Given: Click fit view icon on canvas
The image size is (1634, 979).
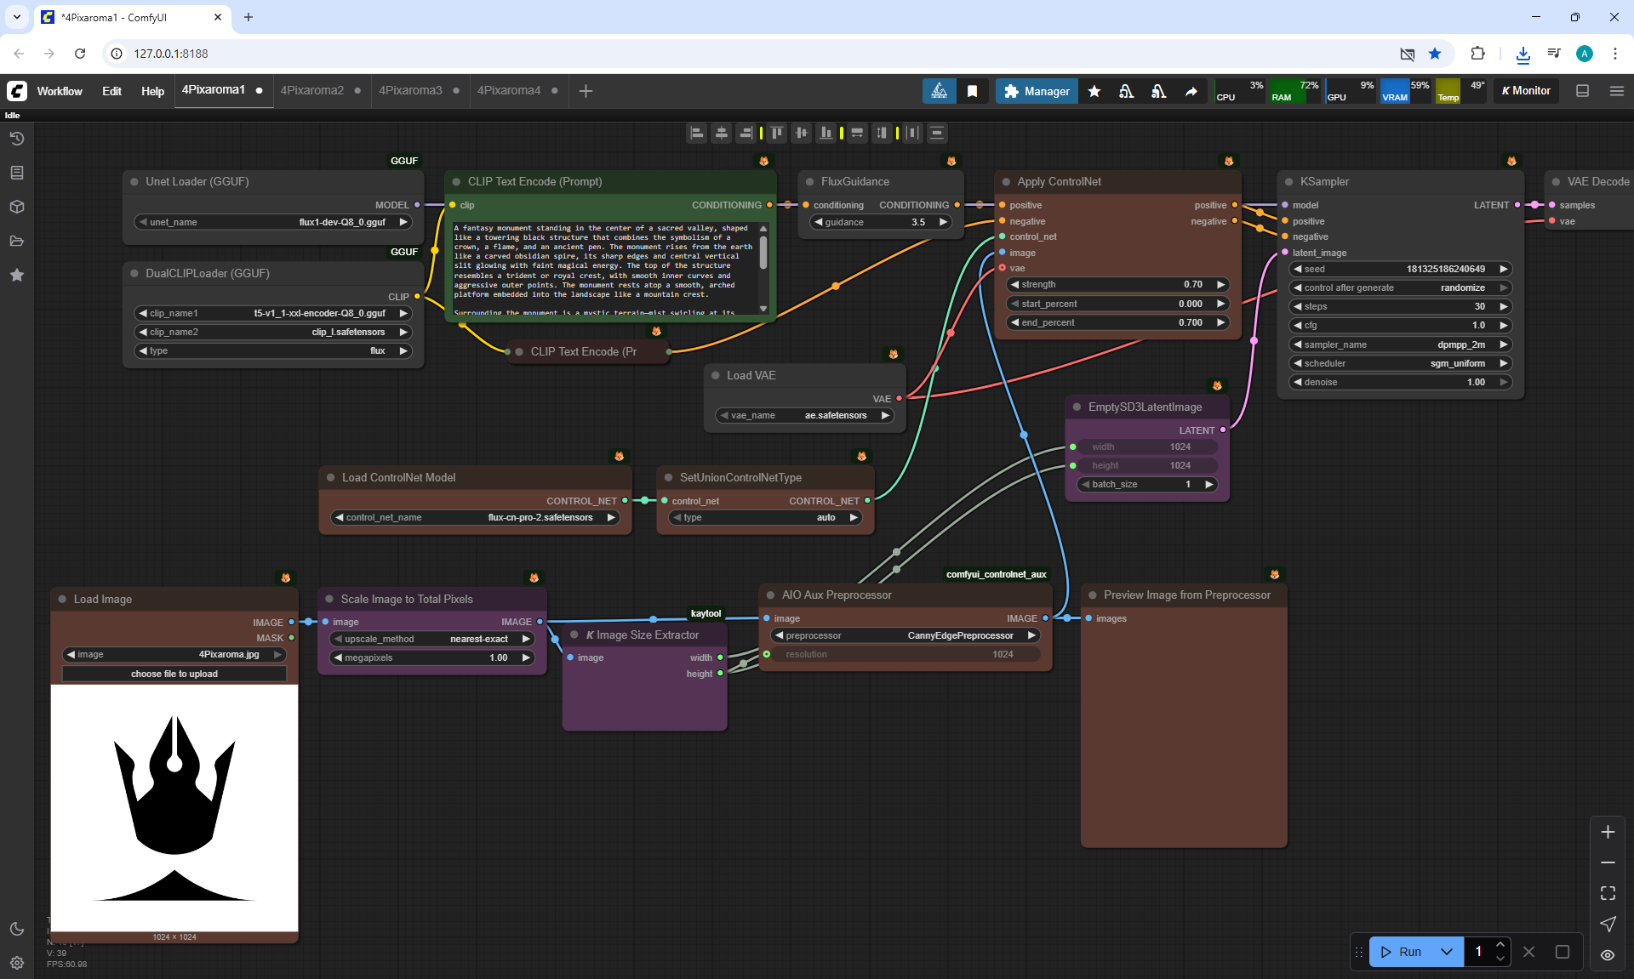Looking at the screenshot, I should 1608,893.
